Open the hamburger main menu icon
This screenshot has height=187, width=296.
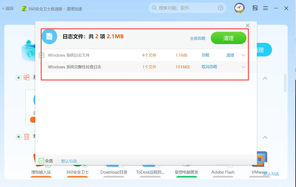(x=265, y=8)
